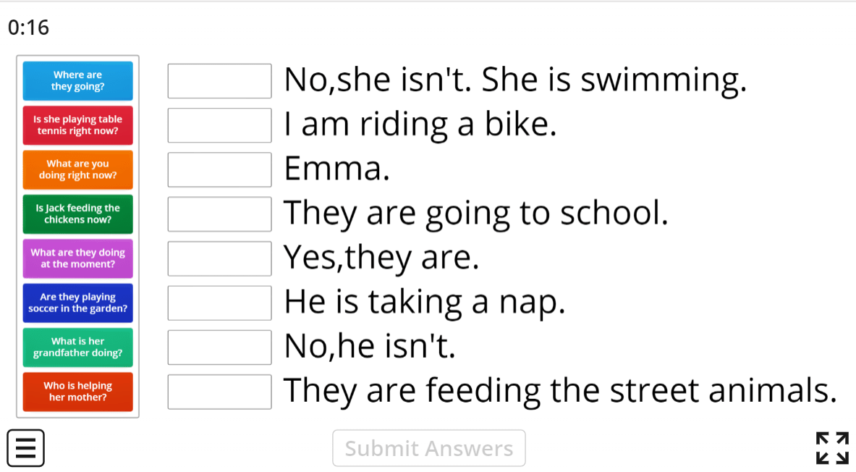Open the hamburger menu icon
Viewport: 856px width, 472px height.
pyautogui.click(x=25, y=448)
